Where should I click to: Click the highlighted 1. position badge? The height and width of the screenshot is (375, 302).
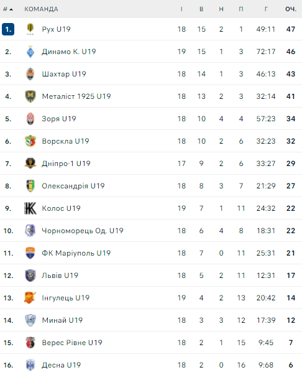point(8,29)
